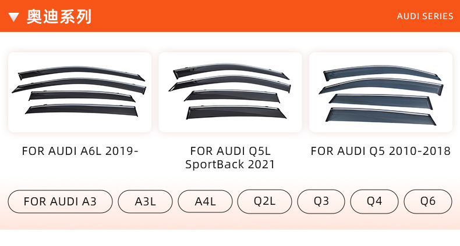Select the 奥迪系列 header title
460x246 pixels.
[59, 16]
